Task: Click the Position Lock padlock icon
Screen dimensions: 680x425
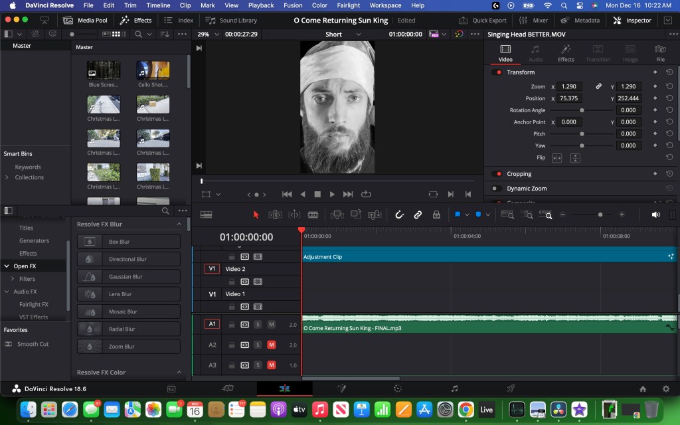Action: point(436,214)
